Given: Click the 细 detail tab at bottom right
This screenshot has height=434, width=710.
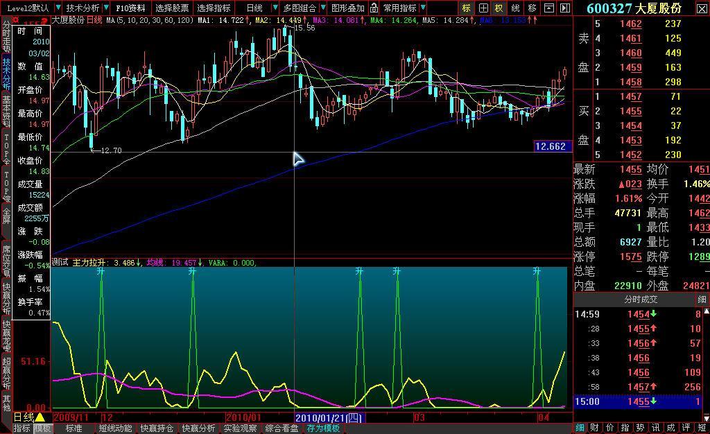Looking at the screenshot, I should tap(580, 428).
